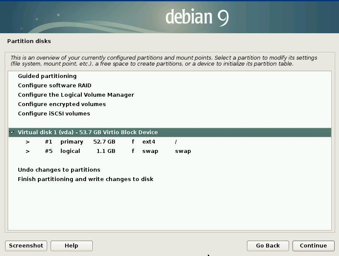Select Virtual disk 1 (vda) device row
Image resolution: width=339 pixels, height=256 pixels.
click(88, 132)
